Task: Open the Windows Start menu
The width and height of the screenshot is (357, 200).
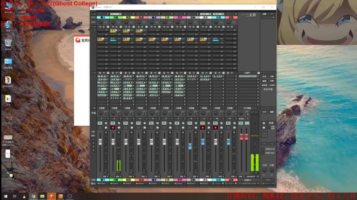Action: pos(6,196)
